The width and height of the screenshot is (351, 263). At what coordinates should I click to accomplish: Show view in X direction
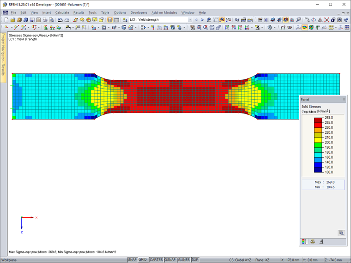(x=227, y=28)
